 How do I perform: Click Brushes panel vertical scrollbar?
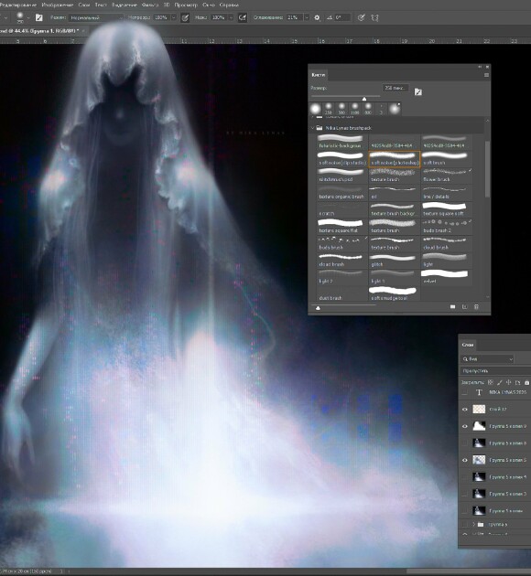pyautogui.click(x=487, y=170)
